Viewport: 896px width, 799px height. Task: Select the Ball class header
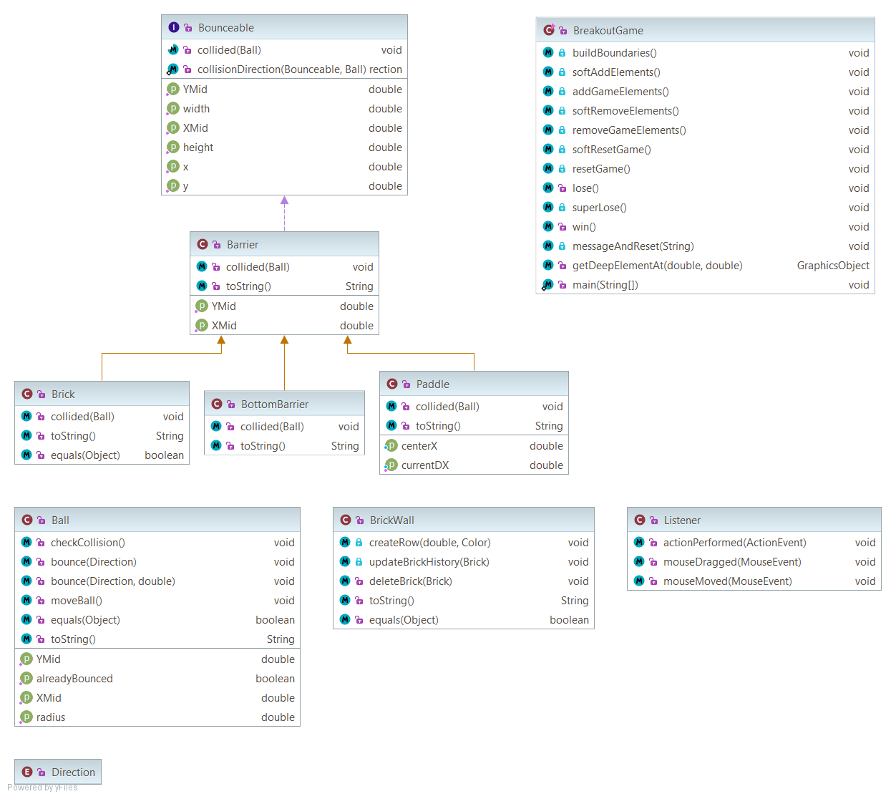pos(157,520)
